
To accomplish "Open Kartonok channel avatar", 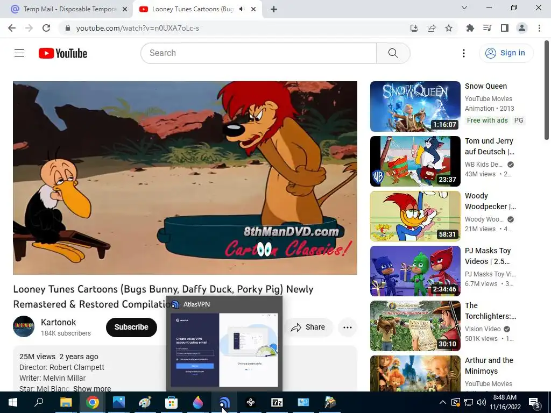I will click(x=24, y=326).
